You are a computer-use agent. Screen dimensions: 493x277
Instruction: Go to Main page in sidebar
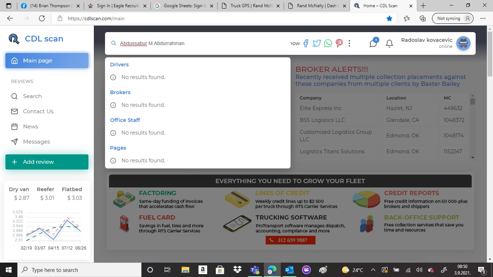(47, 61)
